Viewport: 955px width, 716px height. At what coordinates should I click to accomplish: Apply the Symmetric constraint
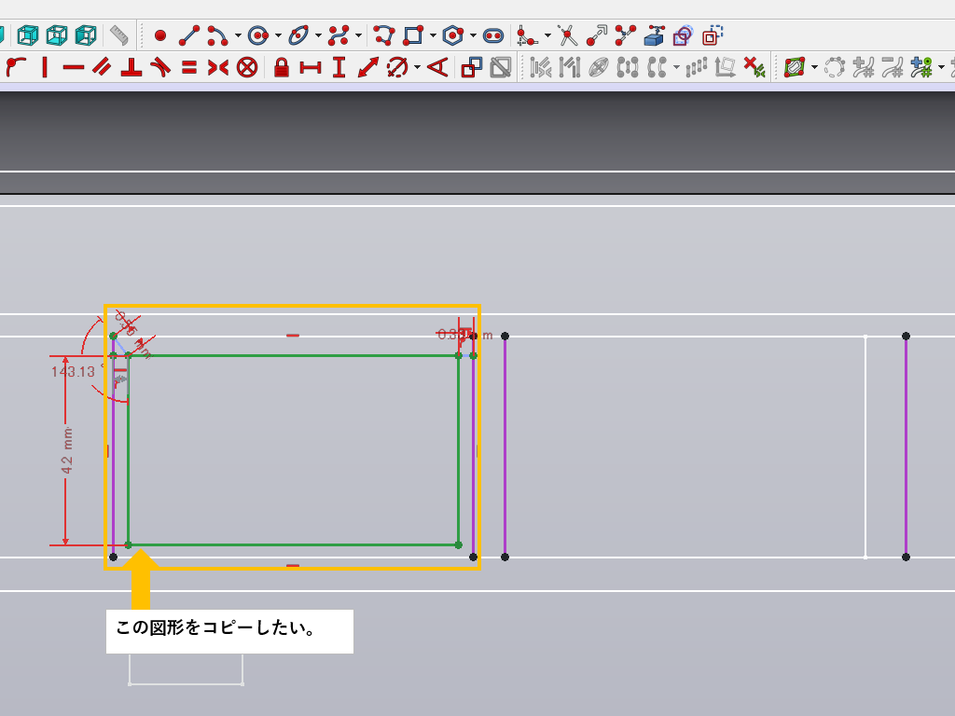pyautogui.click(x=217, y=67)
